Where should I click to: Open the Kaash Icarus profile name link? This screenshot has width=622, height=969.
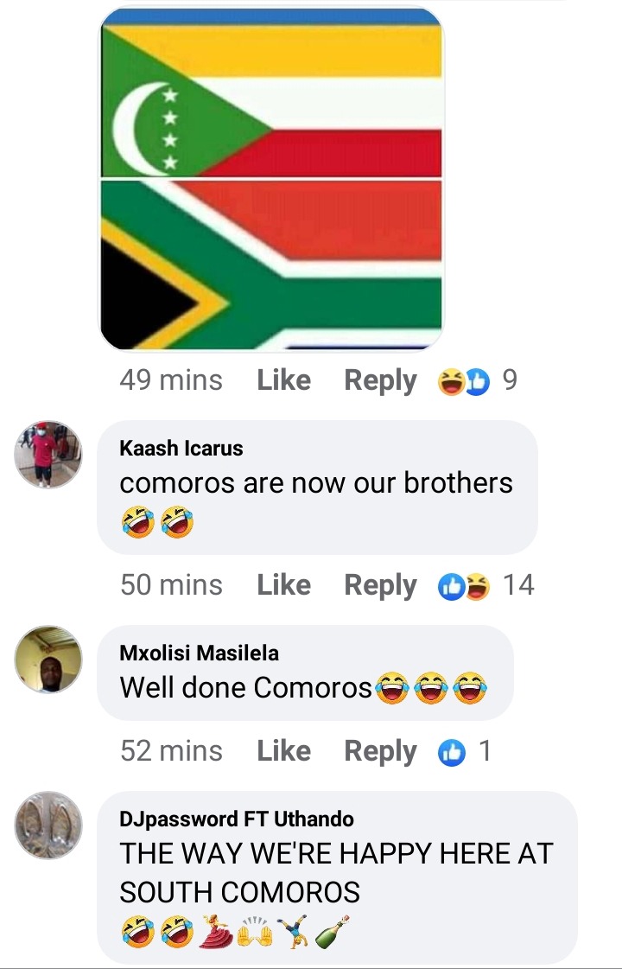181,448
